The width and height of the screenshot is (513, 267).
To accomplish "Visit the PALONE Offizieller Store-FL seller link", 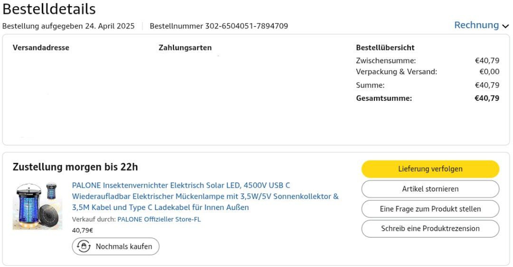I will pyautogui.click(x=159, y=219).
